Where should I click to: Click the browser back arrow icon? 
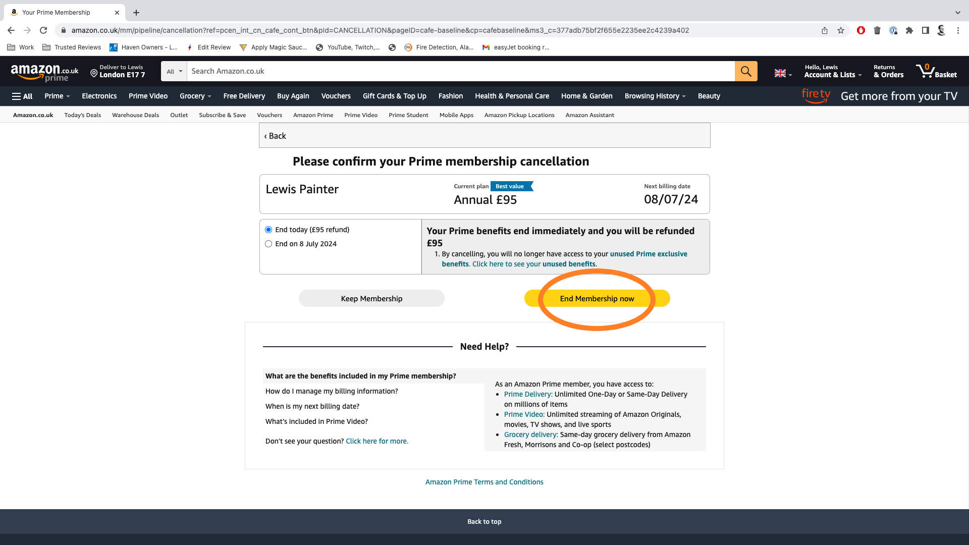[x=11, y=30]
